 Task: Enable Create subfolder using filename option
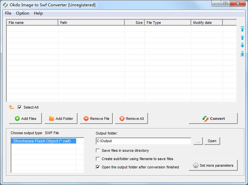(98, 159)
